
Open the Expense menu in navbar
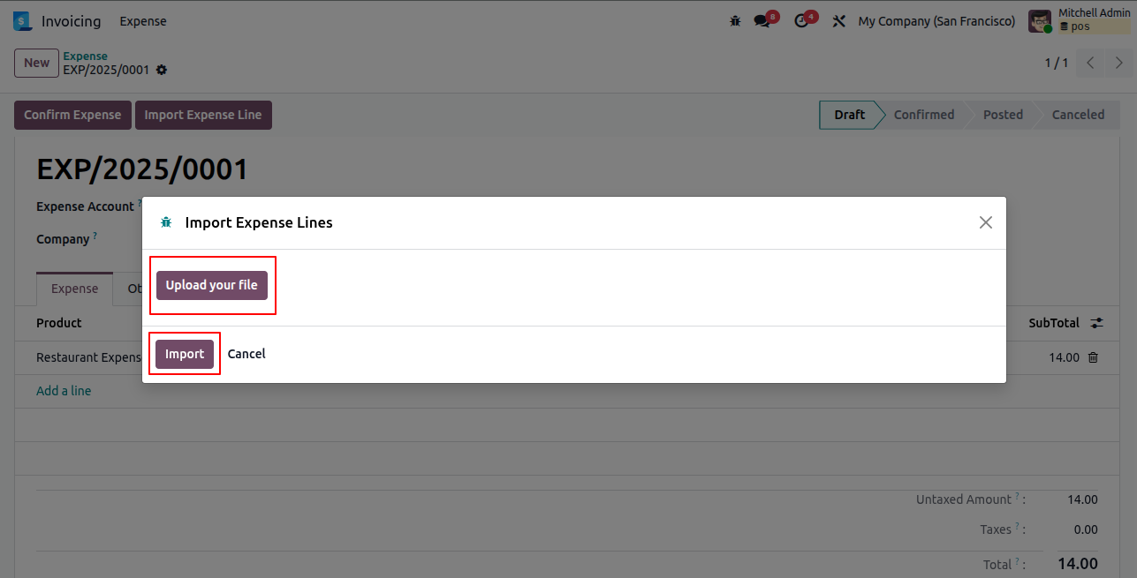(x=143, y=21)
